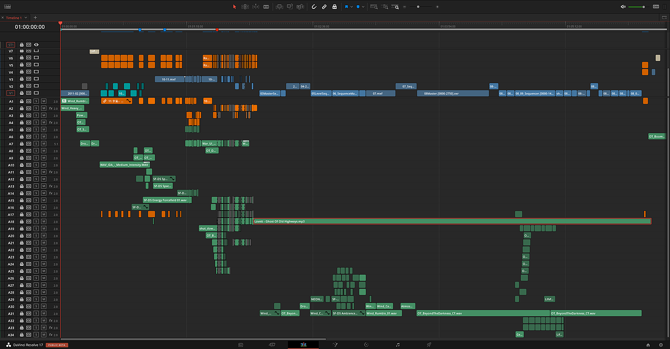The image size is (670, 349).
Task: Mute the A1 audio track
Action: click(x=44, y=101)
